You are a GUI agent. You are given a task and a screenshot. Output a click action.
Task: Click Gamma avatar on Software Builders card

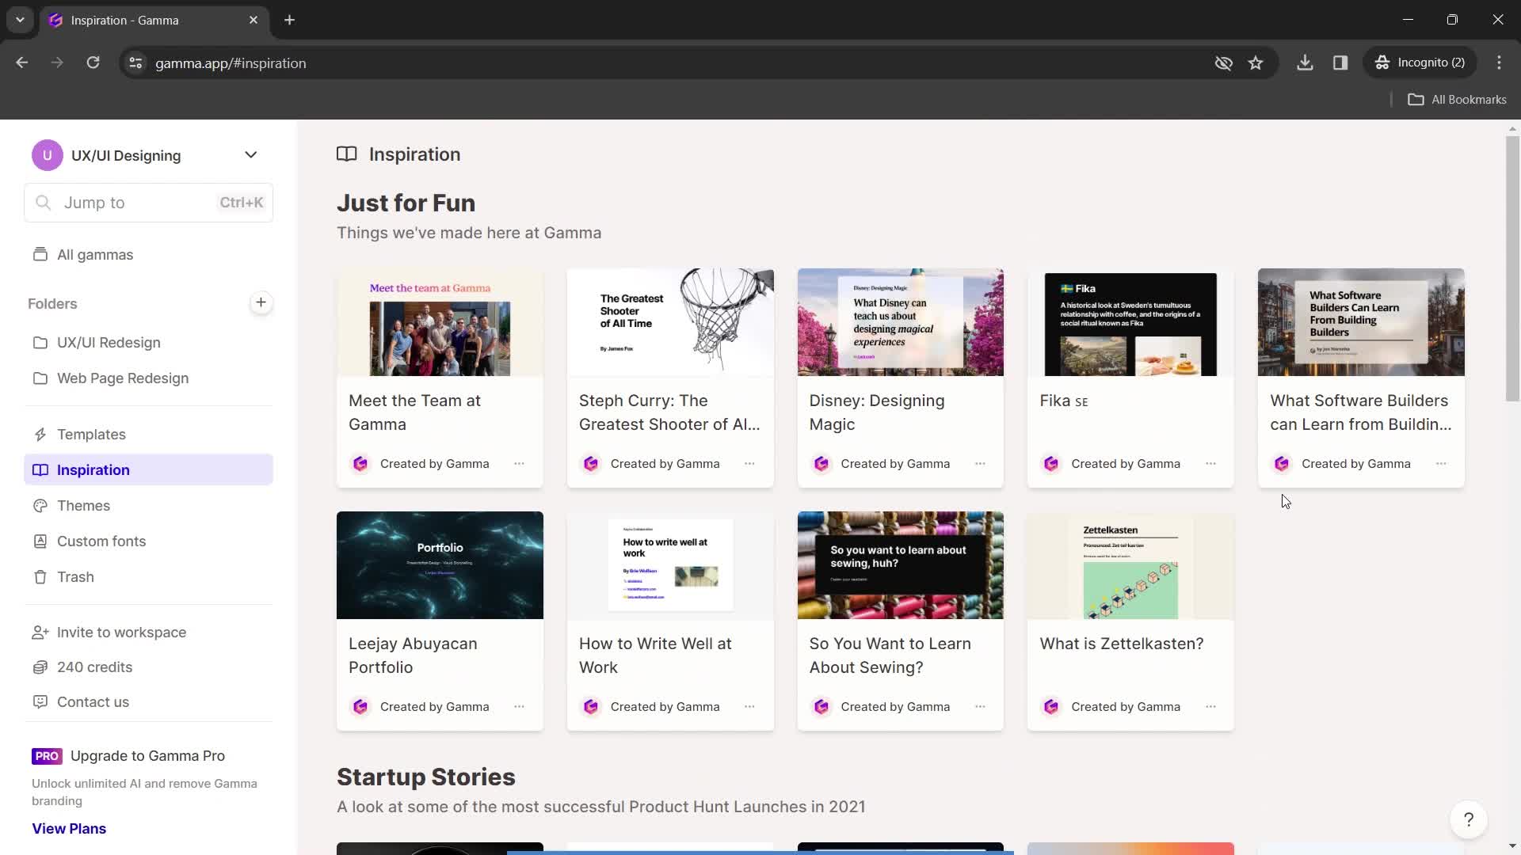[x=1282, y=464]
